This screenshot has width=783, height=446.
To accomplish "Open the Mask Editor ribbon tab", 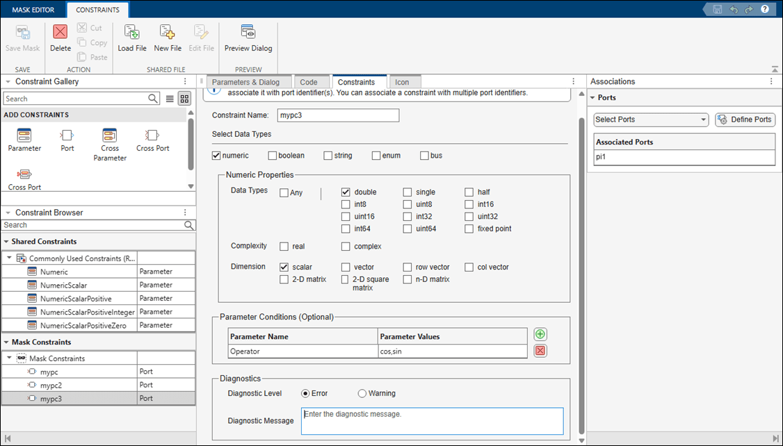I will click(33, 10).
